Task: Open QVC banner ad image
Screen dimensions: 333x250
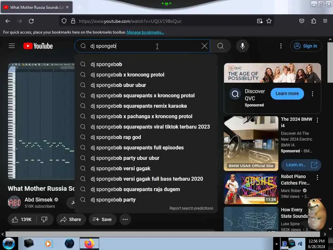Action: 273,73
